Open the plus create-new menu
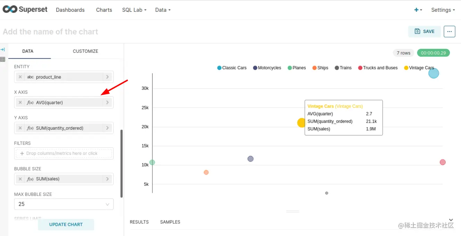Screen dimensions: 461x236 pos(418,10)
